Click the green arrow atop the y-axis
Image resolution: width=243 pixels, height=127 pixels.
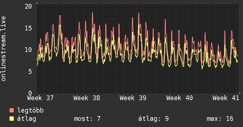(37, 3)
